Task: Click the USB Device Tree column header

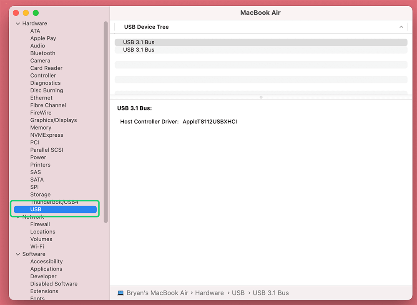Action: (146, 27)
